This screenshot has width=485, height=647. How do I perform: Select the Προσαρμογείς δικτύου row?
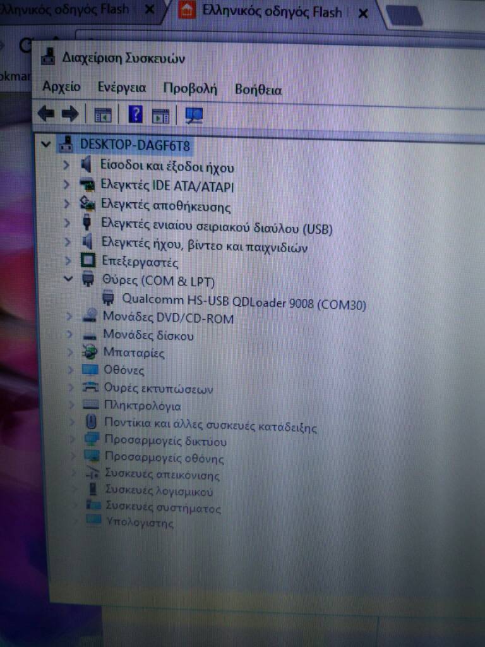pyautogui.click(x=166, y=440)
